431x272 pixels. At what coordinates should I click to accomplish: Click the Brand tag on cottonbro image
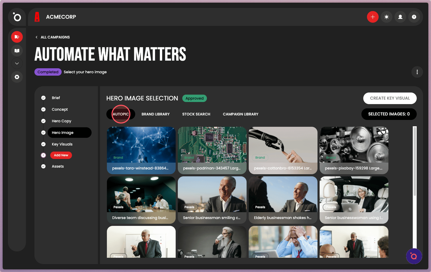tap(260, 158)
